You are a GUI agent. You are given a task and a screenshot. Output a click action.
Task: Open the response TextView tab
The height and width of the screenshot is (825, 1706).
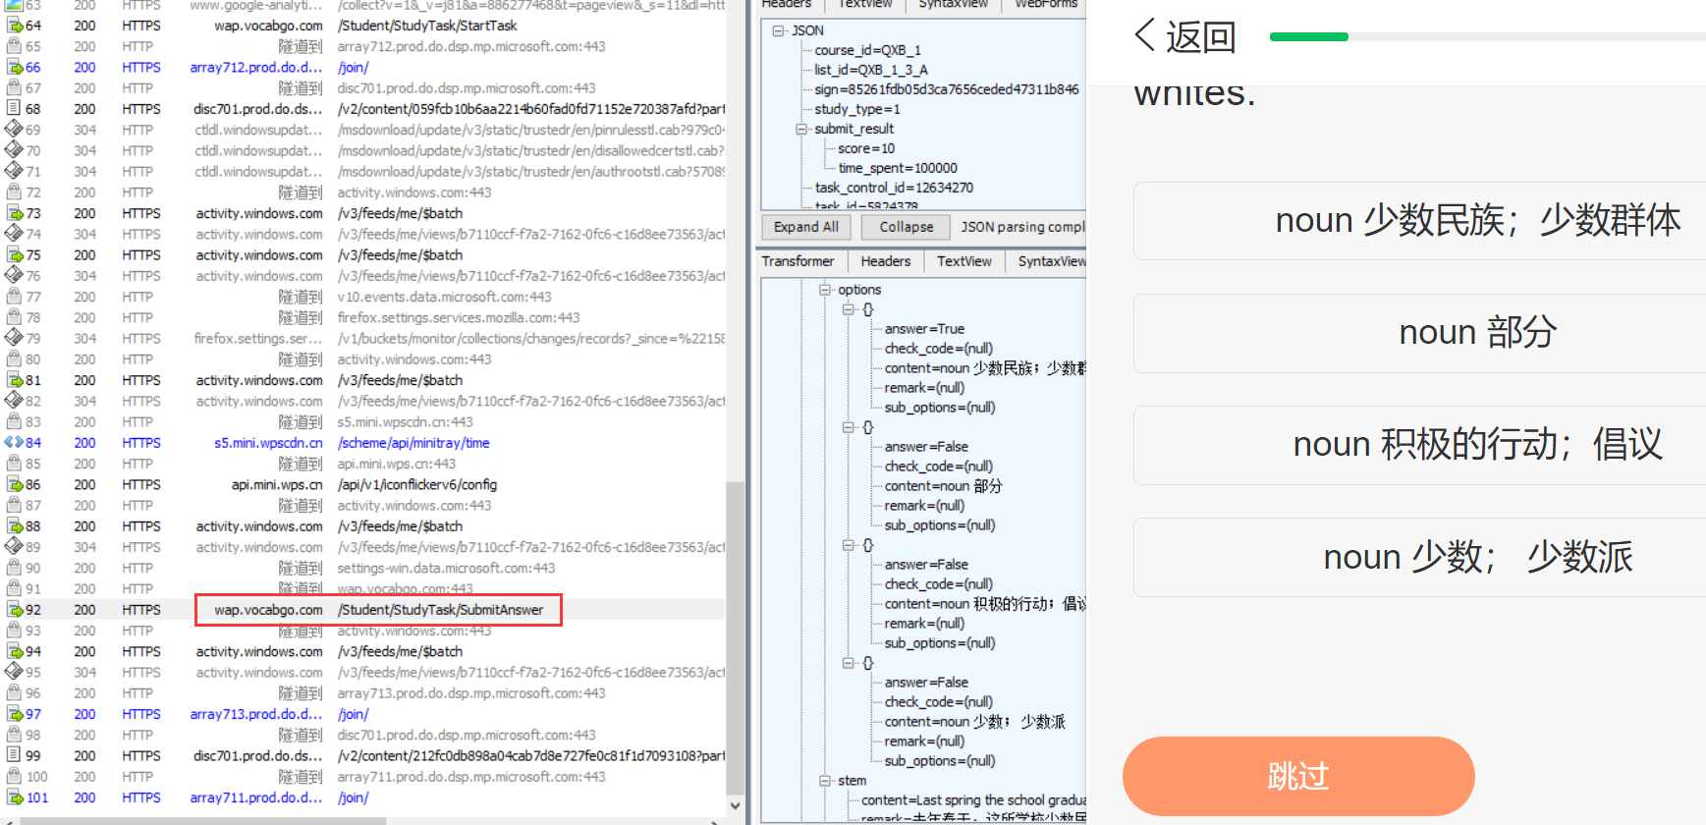click(964, 261)
